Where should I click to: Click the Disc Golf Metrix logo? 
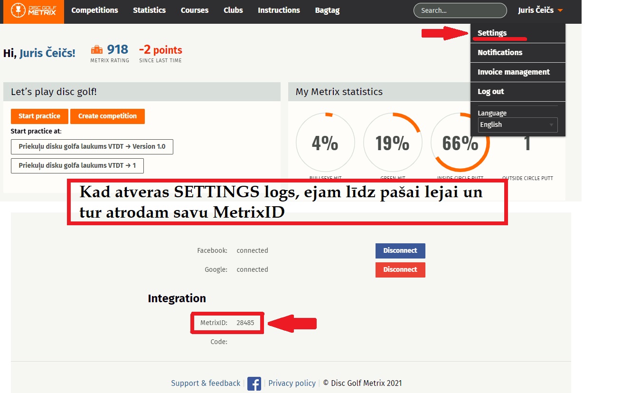[33, 10]
